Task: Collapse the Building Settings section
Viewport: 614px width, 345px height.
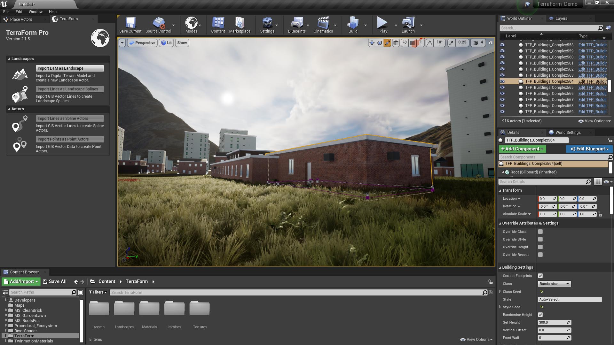Action: (500, 267)
